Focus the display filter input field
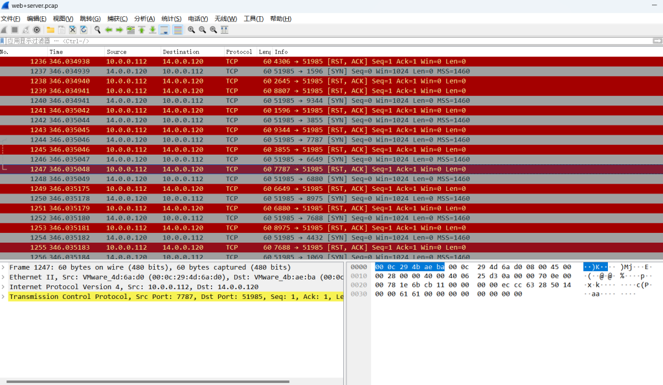 [329, 41]
